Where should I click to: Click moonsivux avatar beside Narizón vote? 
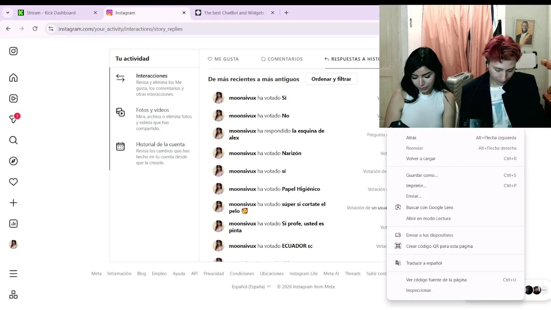click(218, 153)
